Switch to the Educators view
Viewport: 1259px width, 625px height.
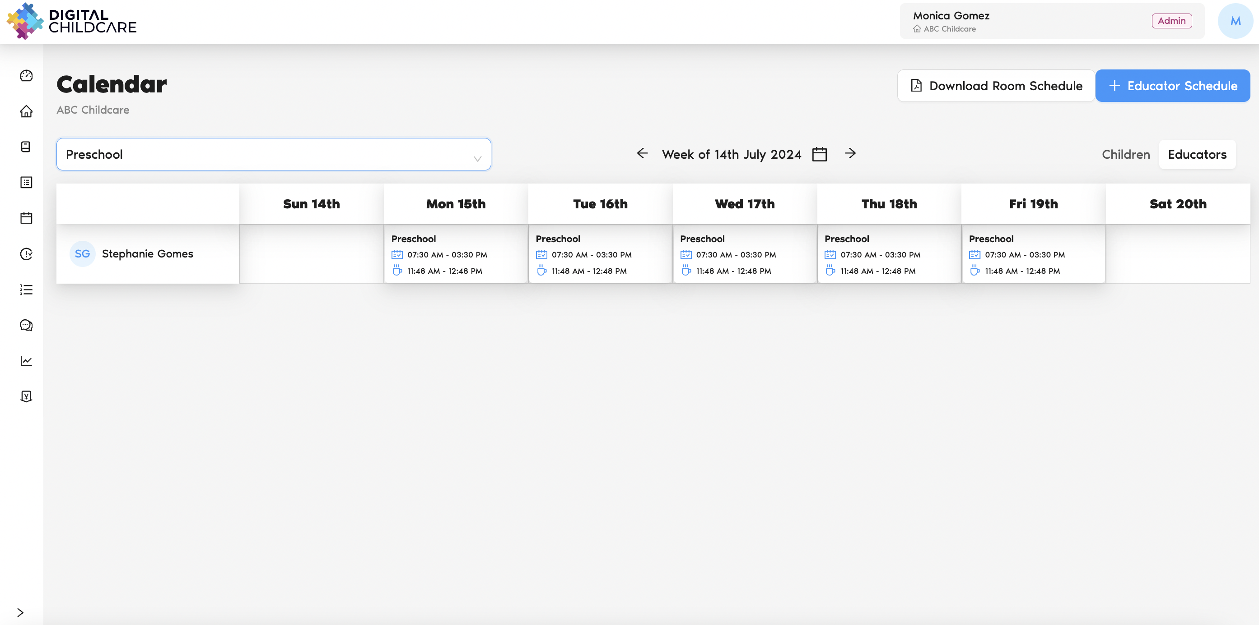(1196, 155)
